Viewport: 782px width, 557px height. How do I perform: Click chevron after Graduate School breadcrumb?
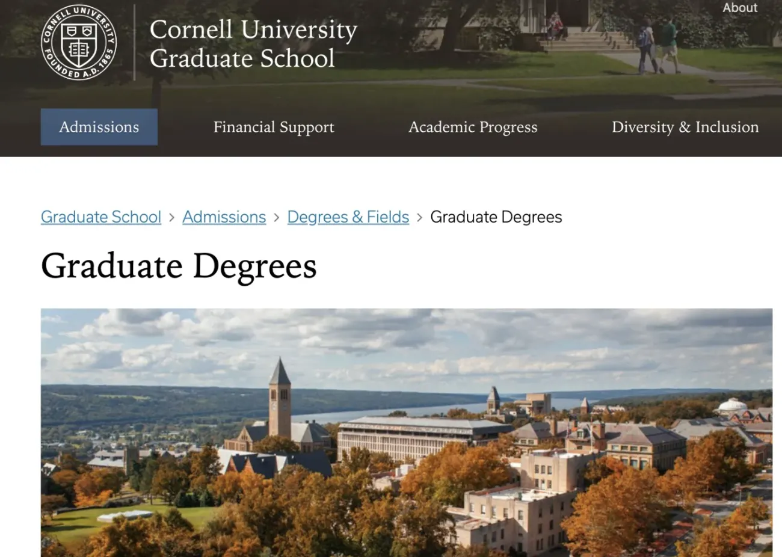tap(171, 218)
